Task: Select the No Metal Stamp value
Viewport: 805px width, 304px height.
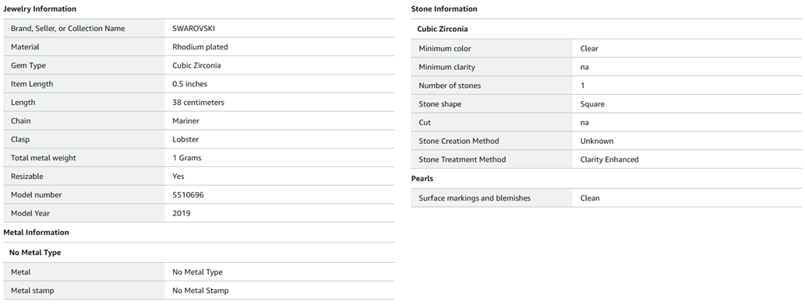Action: (x=201, y=291)
